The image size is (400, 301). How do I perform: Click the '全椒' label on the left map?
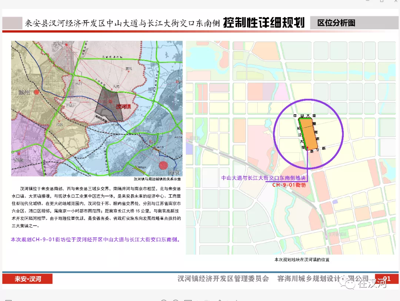tap(19, 160)
